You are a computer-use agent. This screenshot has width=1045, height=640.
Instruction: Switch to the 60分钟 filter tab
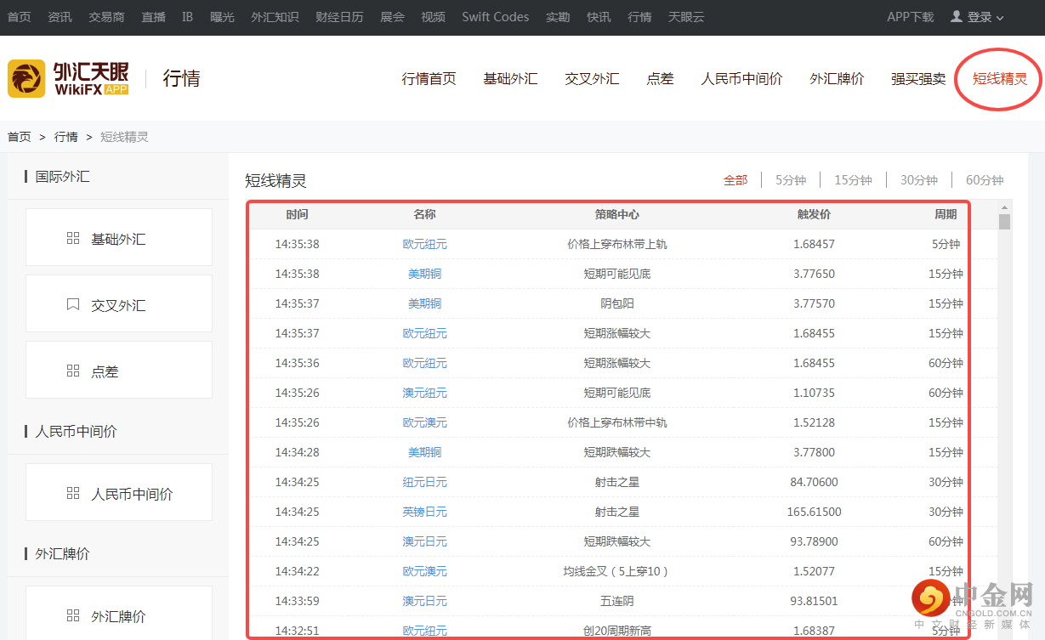tap(983, 179)
